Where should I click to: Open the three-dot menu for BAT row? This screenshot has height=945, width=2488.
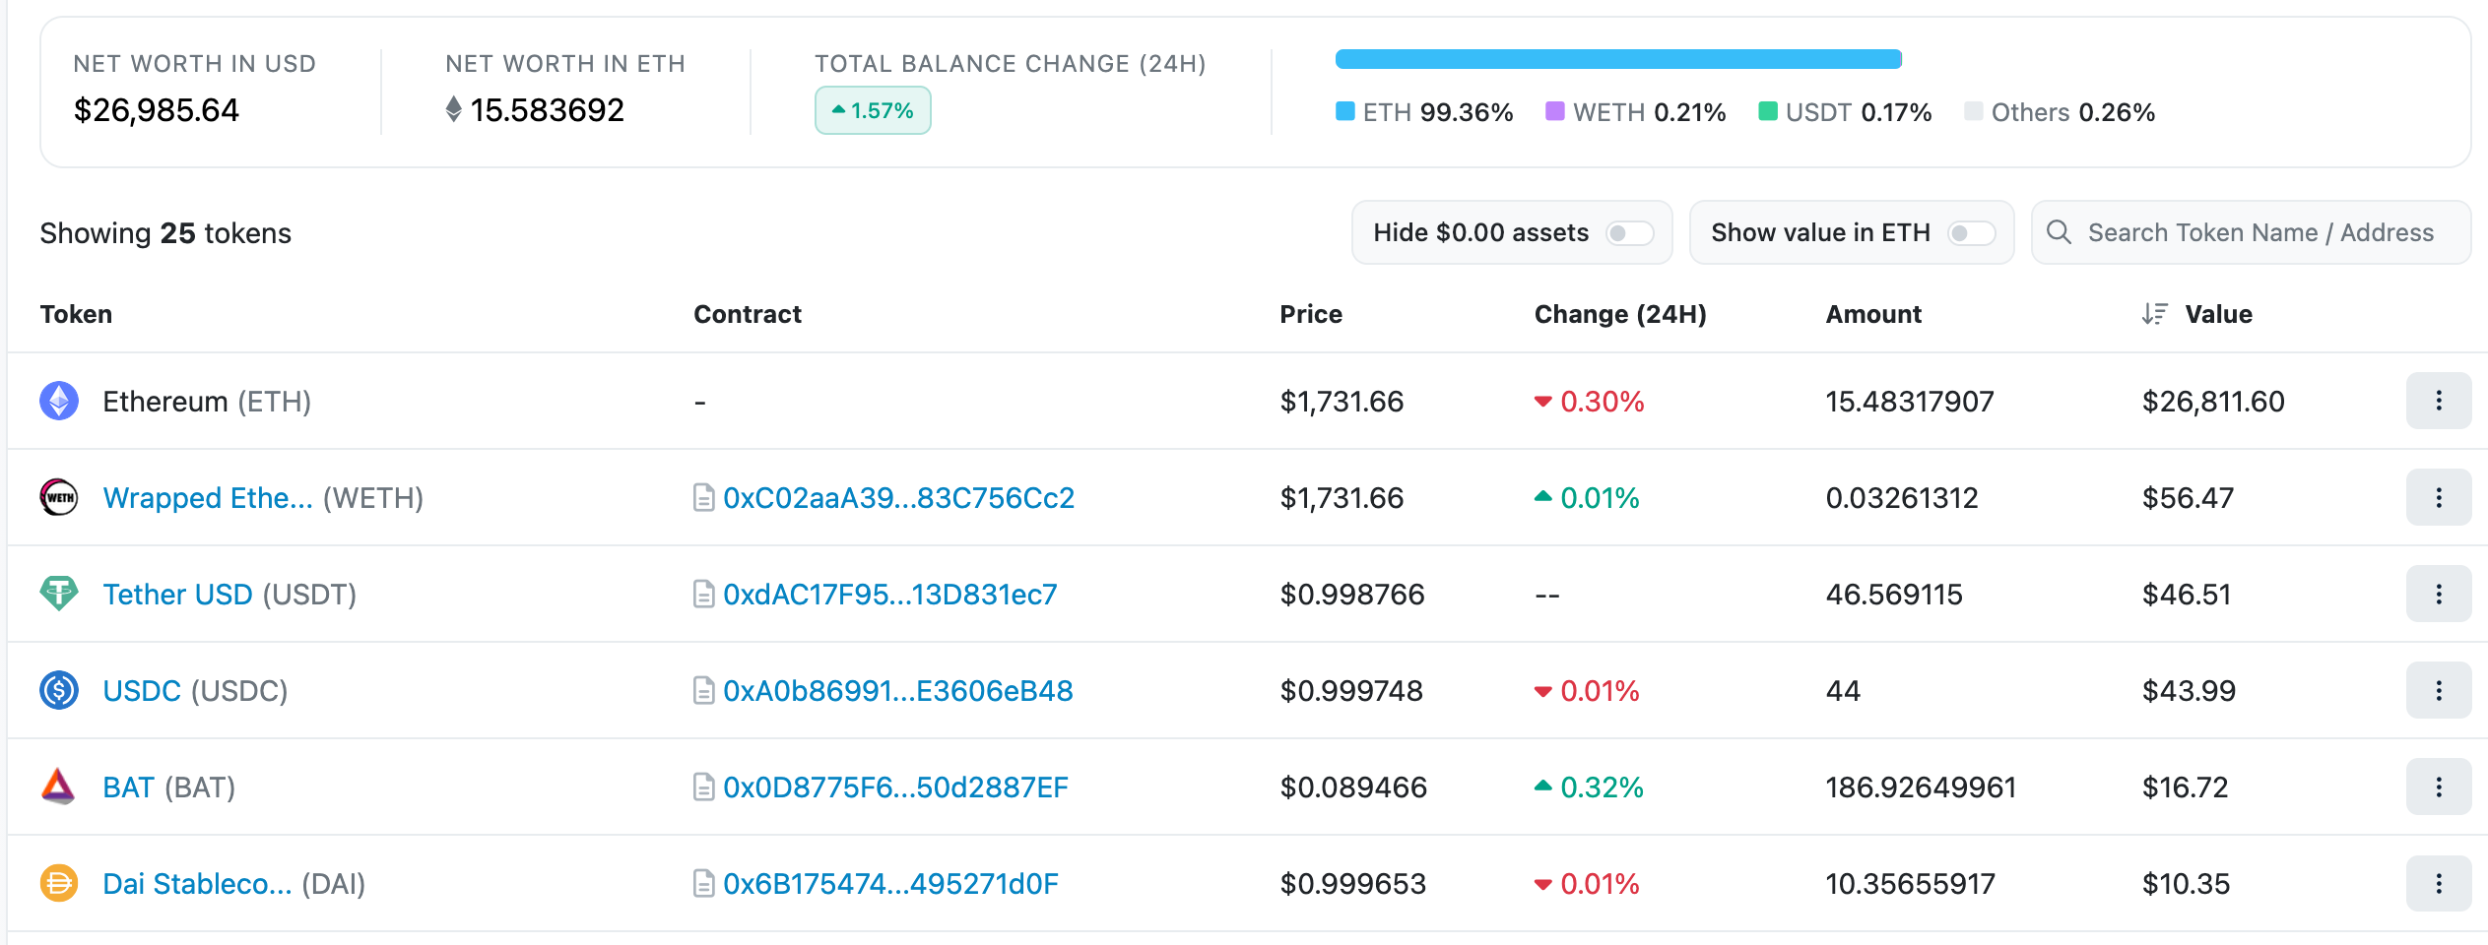click(x=2439, y=787)
